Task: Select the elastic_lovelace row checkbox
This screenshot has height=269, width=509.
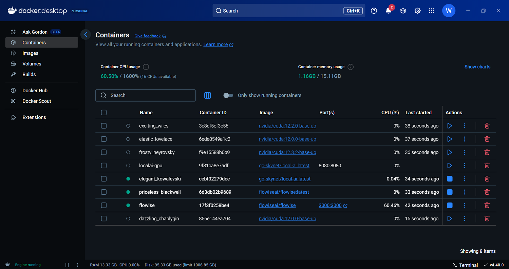Action: pos(104,139)
